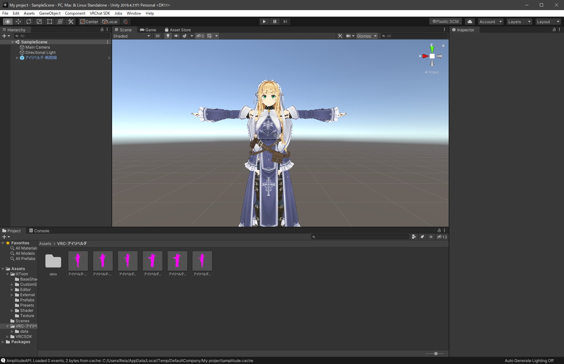Select the Move tool in the toolbar
This screenshot has height=364, width=564.
18,22
